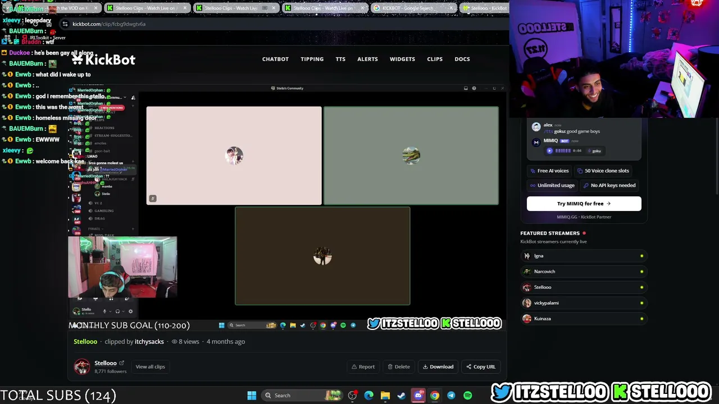
Task: Open clipper itchysacks profile link
Action: coord(149,342)
